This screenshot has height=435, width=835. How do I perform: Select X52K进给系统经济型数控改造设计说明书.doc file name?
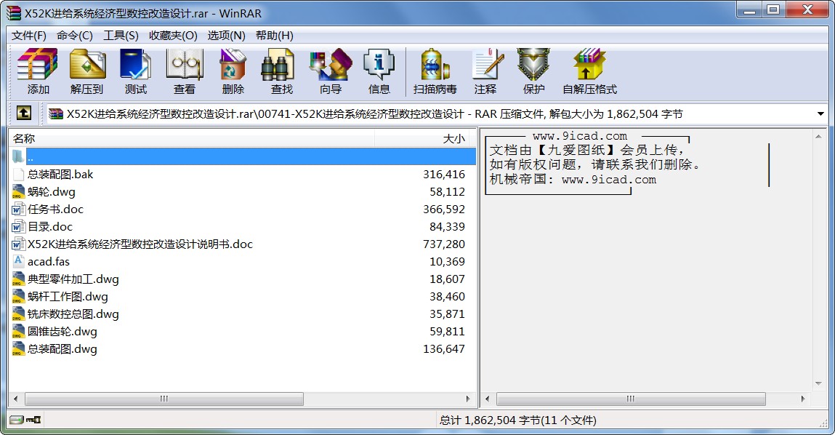click(x=140, y=244)
